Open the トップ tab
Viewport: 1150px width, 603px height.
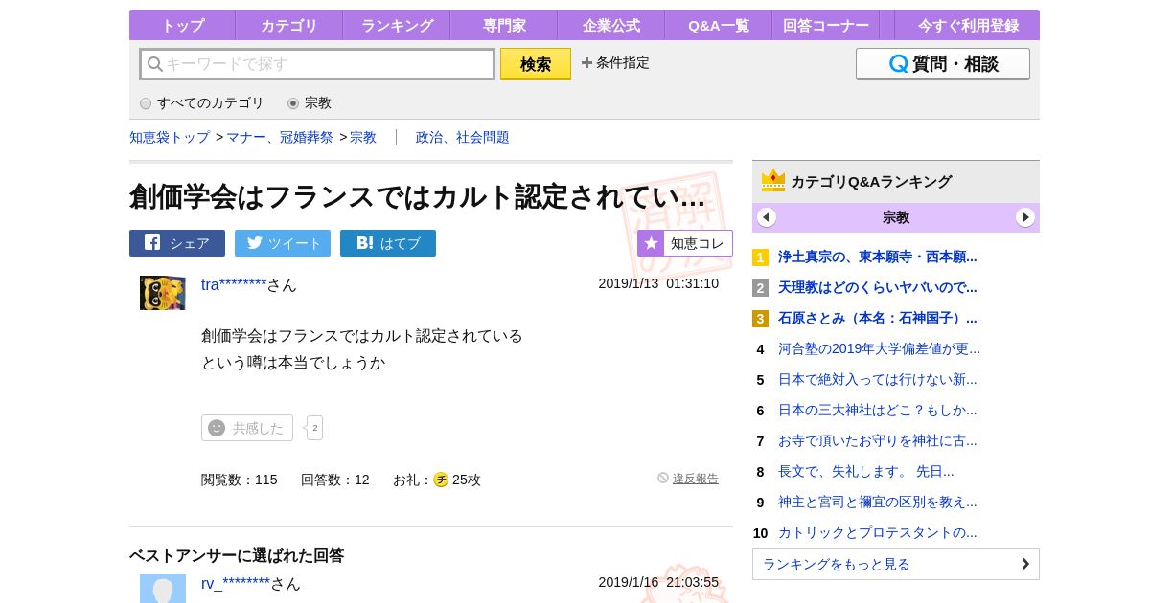[182, 25]
